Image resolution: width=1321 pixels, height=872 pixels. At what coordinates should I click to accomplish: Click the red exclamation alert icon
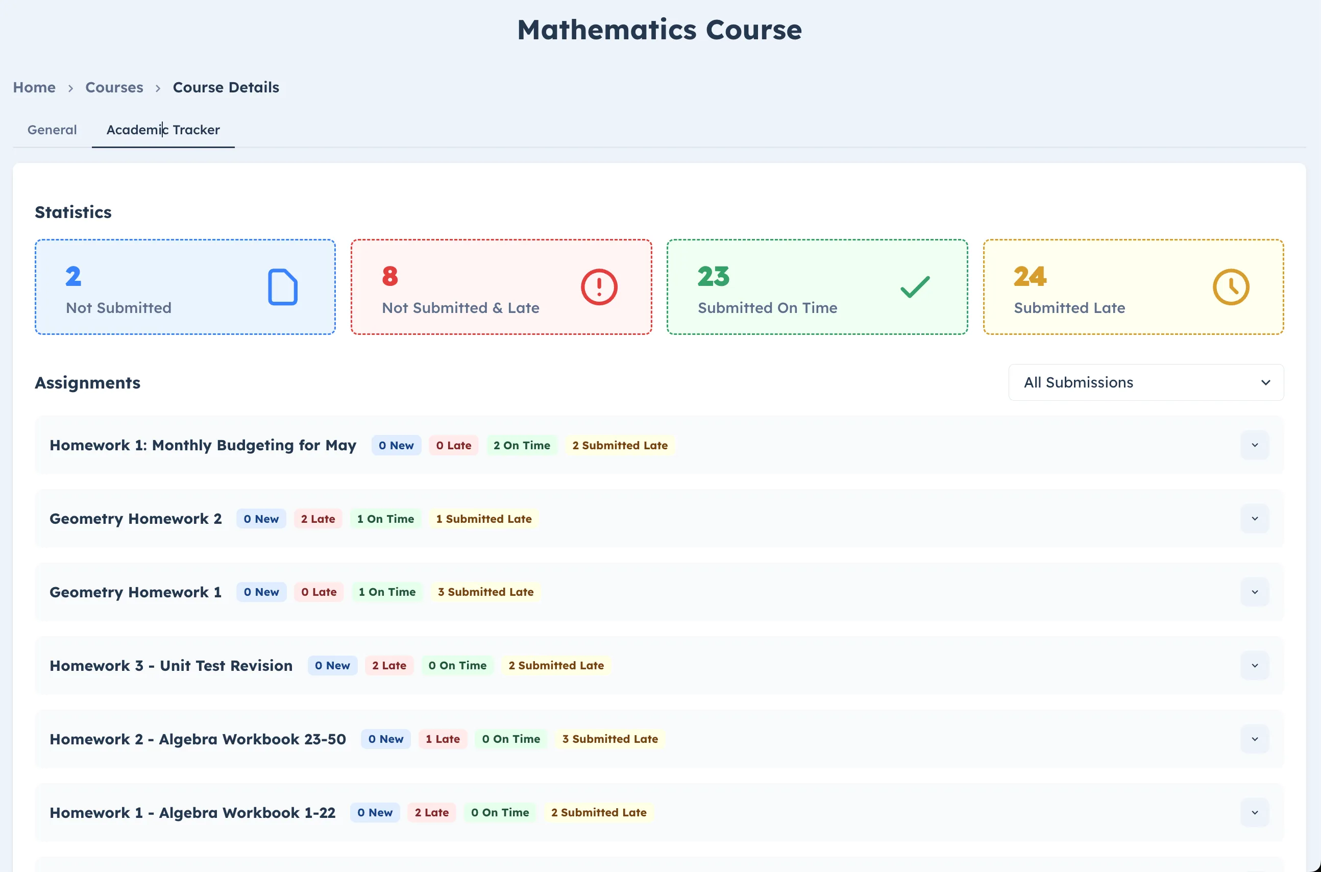coord(599,287)
